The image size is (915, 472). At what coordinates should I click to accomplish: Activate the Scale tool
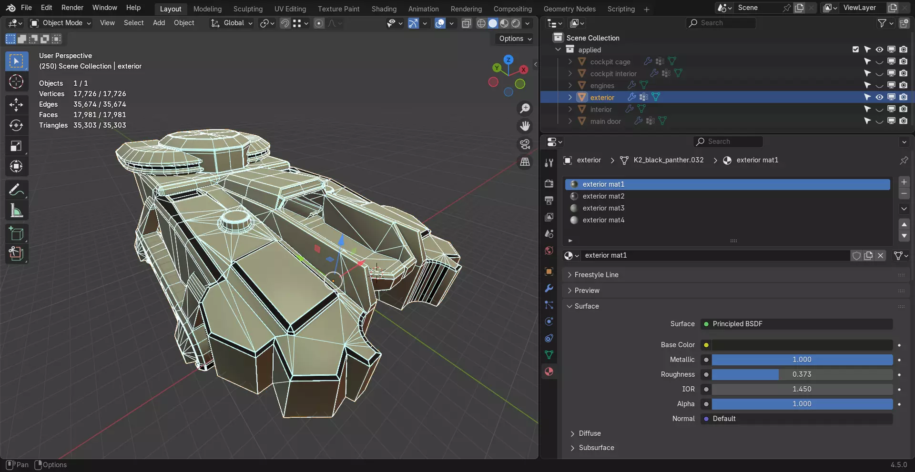(x=16, y=146)
